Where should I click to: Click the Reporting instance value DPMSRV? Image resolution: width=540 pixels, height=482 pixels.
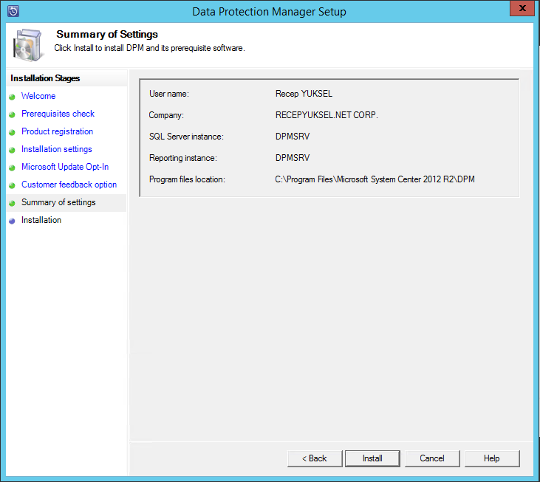coord(293,158)
